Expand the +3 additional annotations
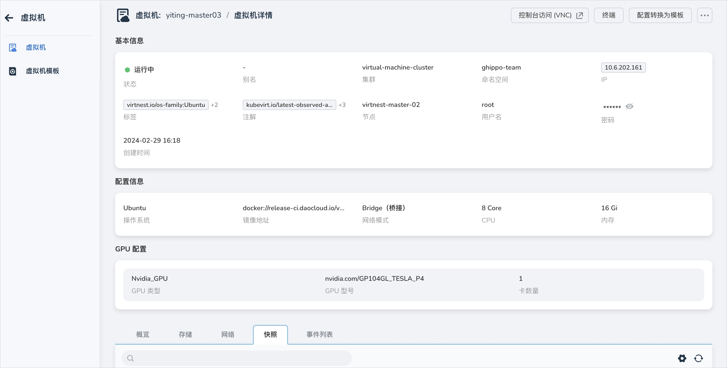This screenshot has width=727, height=368. tap(342, 105)
